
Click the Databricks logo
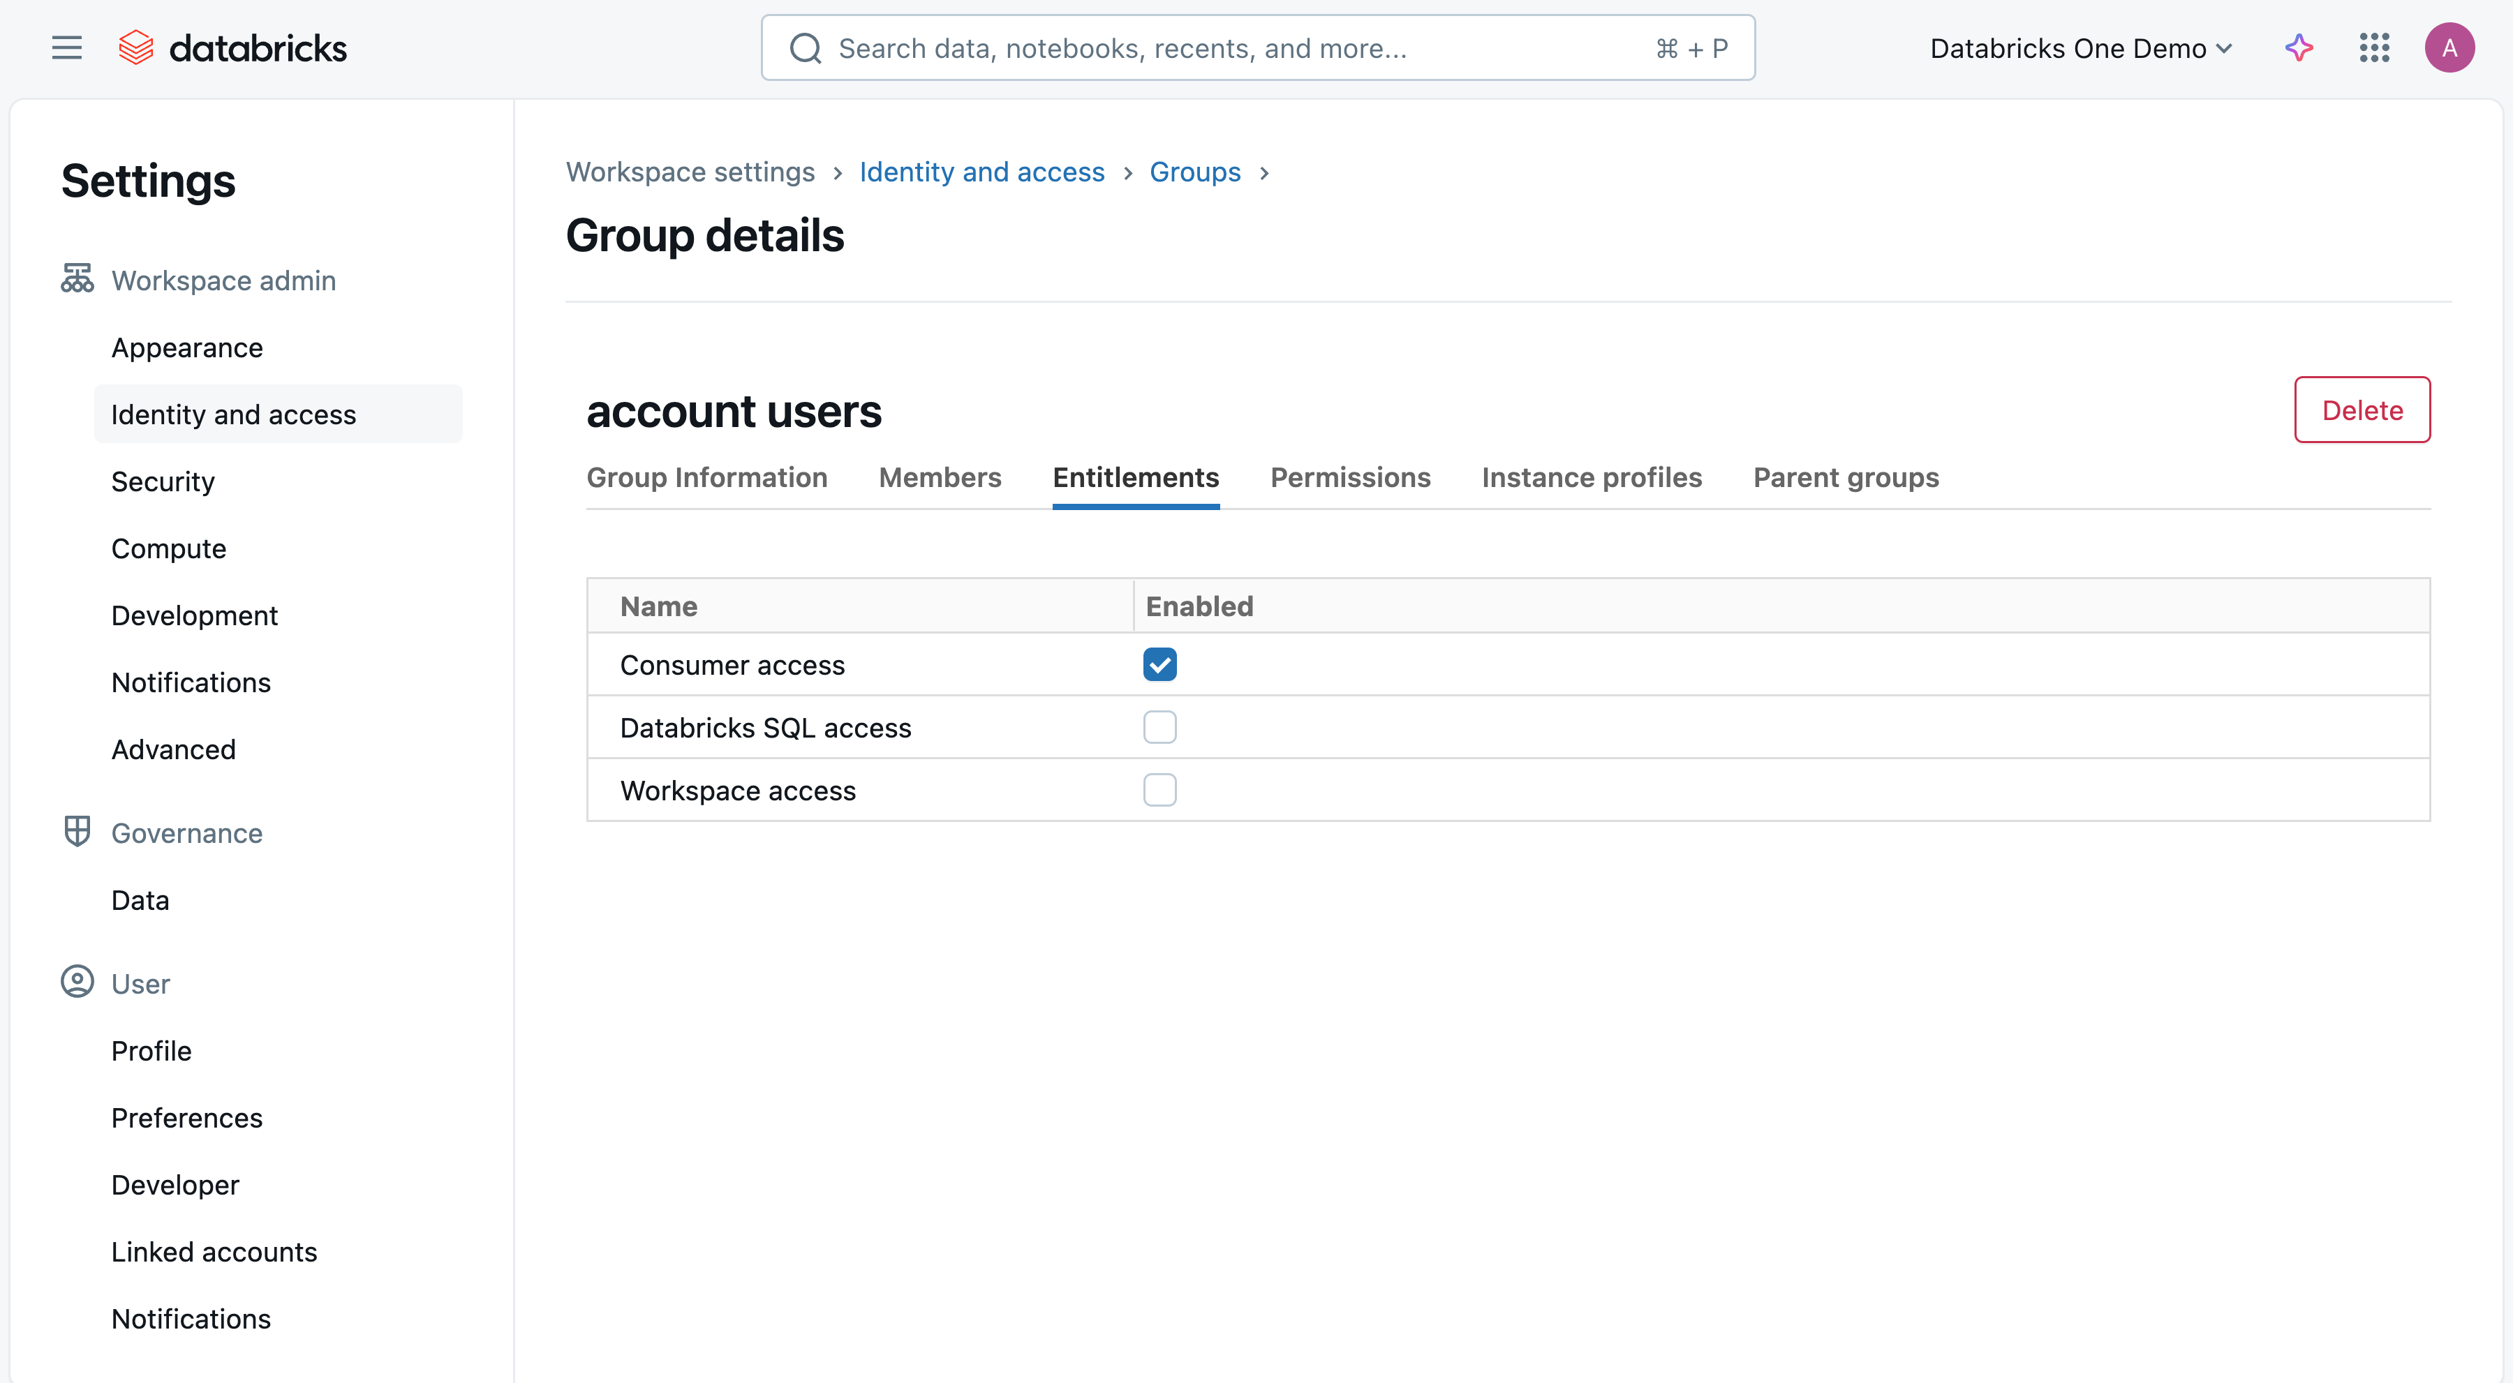tap(232, 47)
